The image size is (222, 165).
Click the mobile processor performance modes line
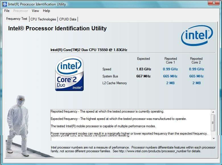coord(103,126)
